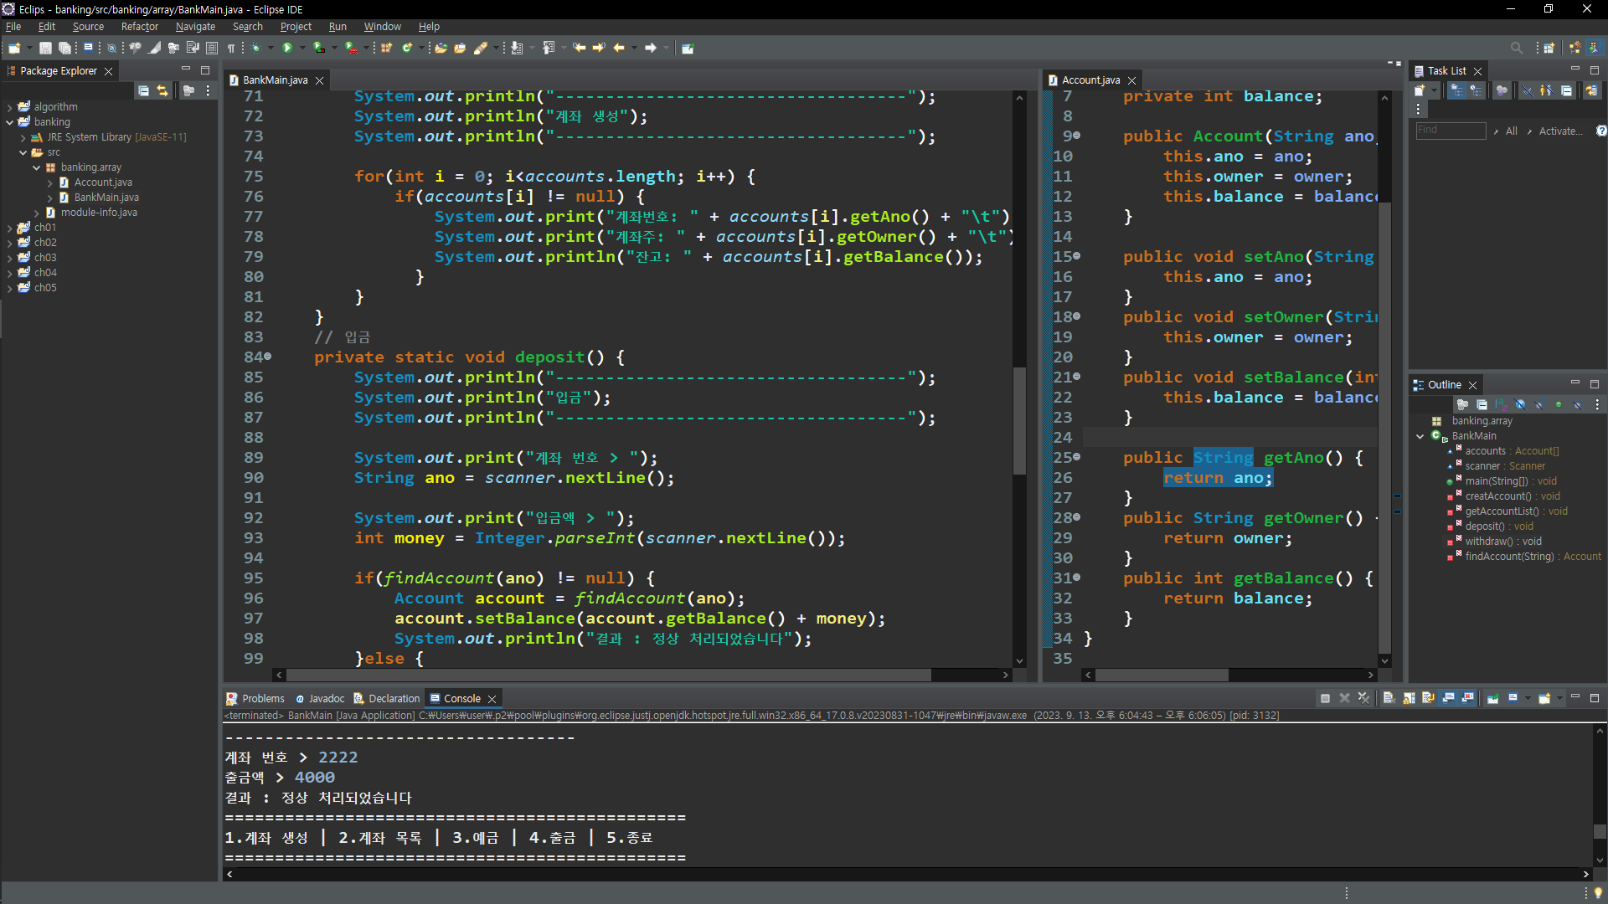Click the Save icon in main toolbar
The height and width of the screenshot is (904, 1608).
pos(45,48)
